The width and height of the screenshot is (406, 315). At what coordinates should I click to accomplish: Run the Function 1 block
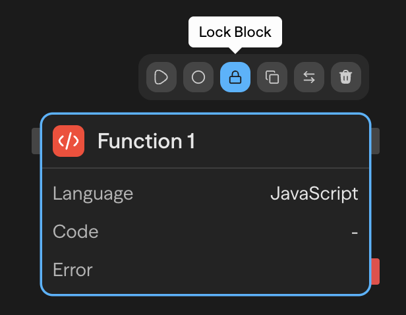click(161, 77)
